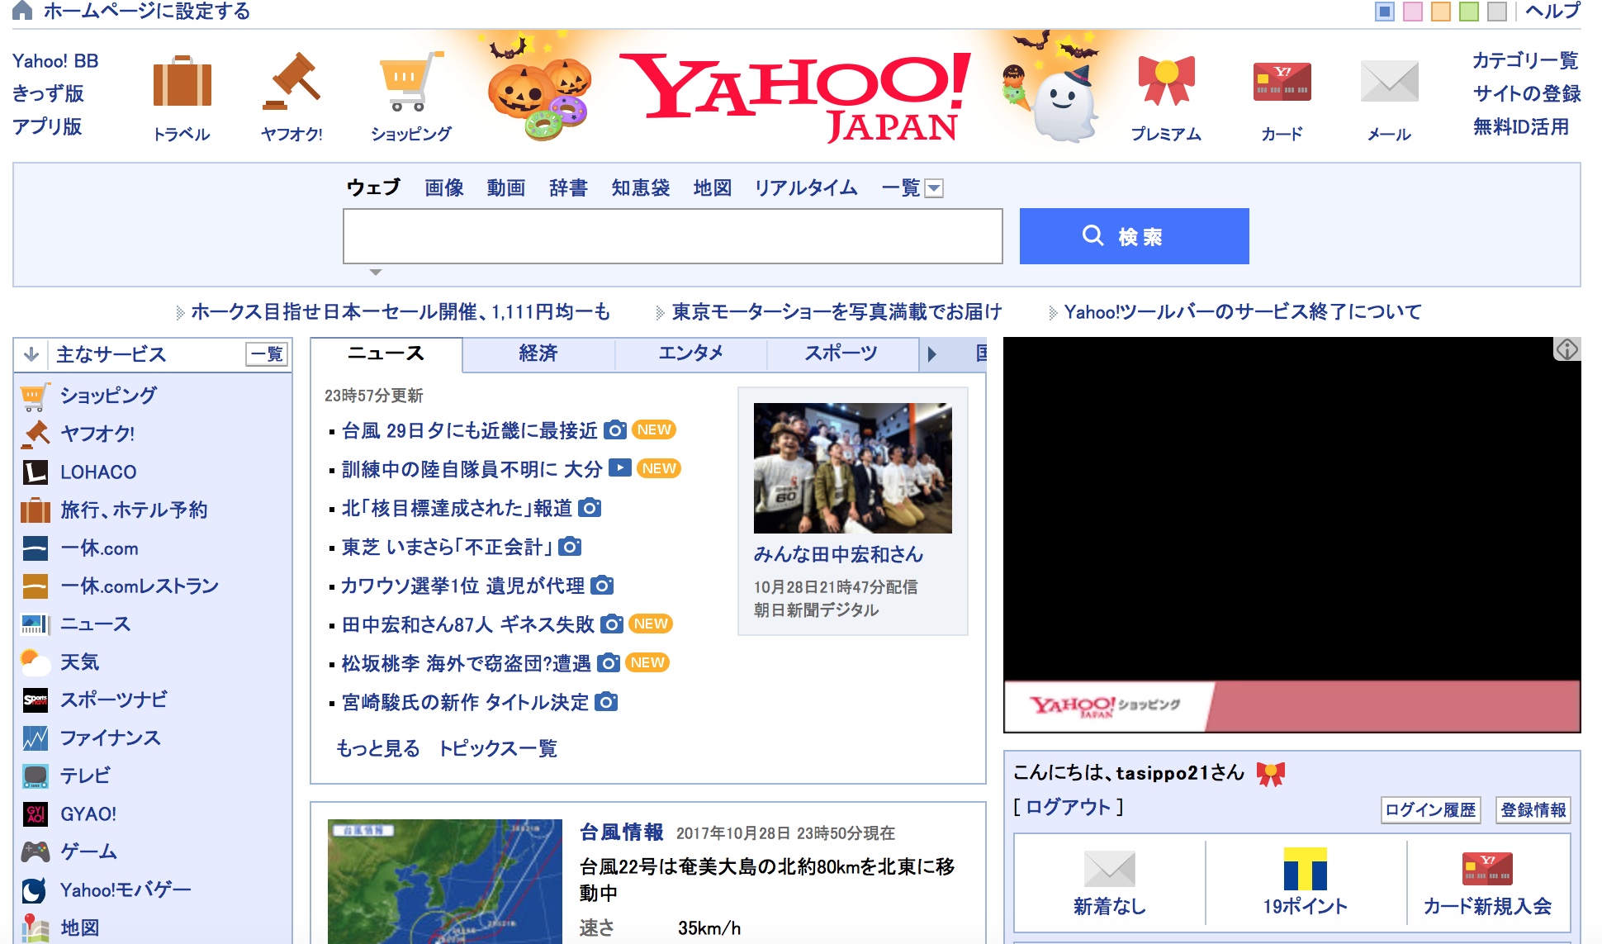Click the GYAO! icon in sidebar

click(36, 814)
